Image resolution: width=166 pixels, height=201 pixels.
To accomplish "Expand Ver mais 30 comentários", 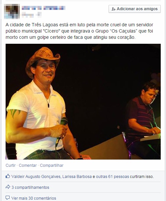I will [34, 198].
